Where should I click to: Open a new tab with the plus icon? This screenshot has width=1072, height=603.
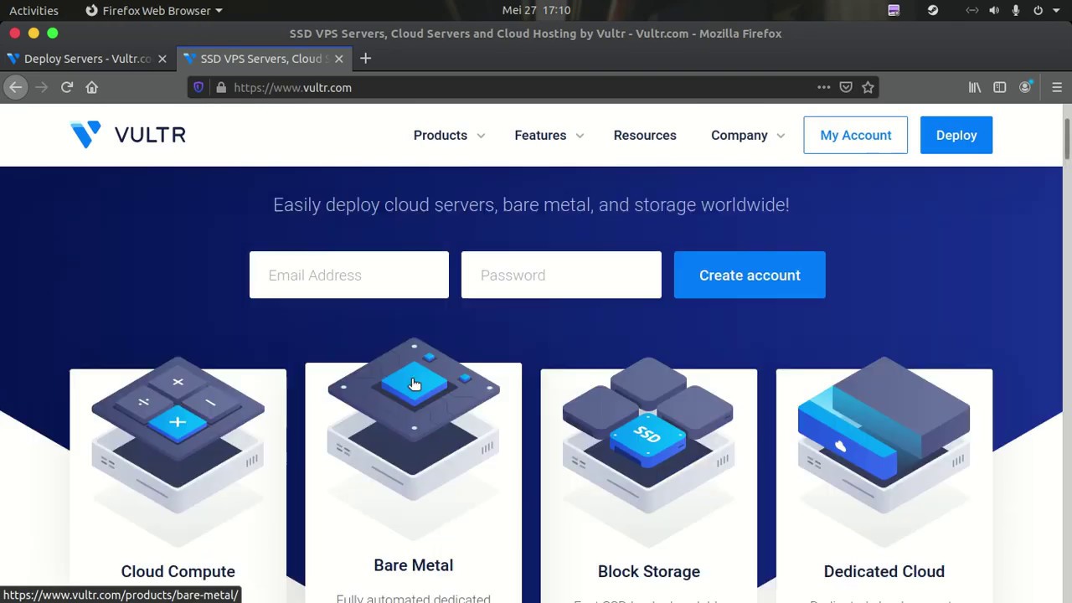[365, 59]
